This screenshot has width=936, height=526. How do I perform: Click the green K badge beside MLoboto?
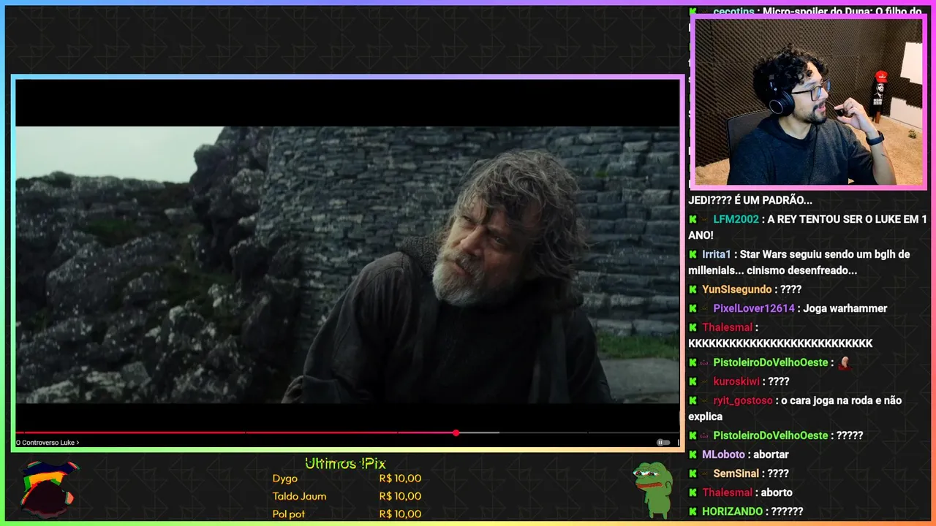(x=692, y=454)
